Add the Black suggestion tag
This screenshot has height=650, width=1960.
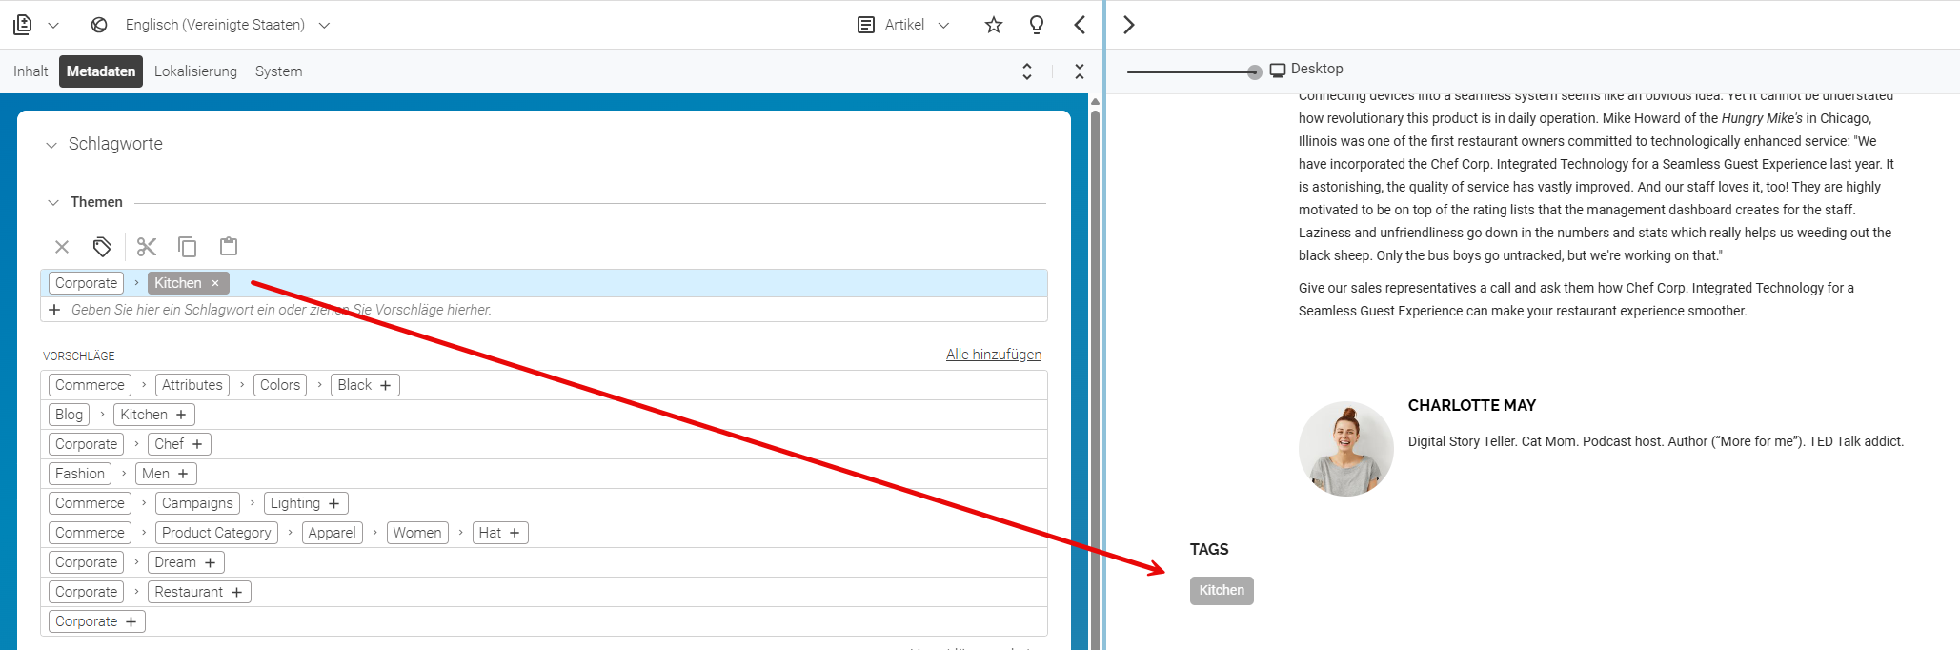[x=385, y=385]
